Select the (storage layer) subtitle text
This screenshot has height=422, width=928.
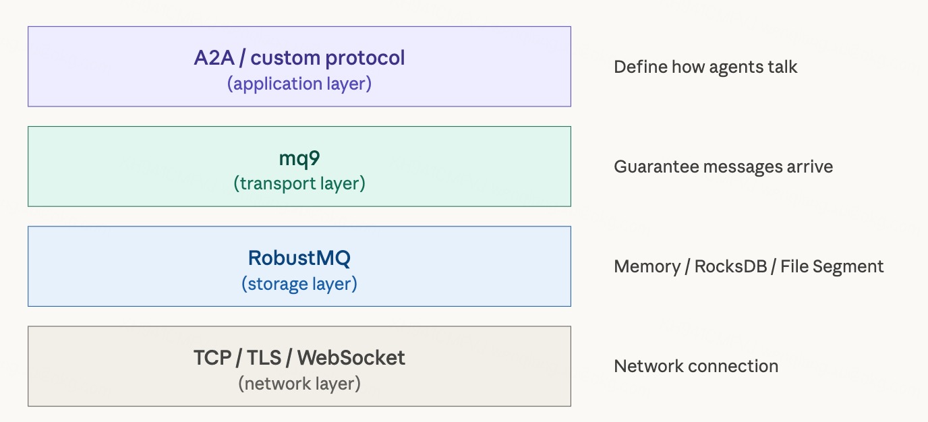299,284
